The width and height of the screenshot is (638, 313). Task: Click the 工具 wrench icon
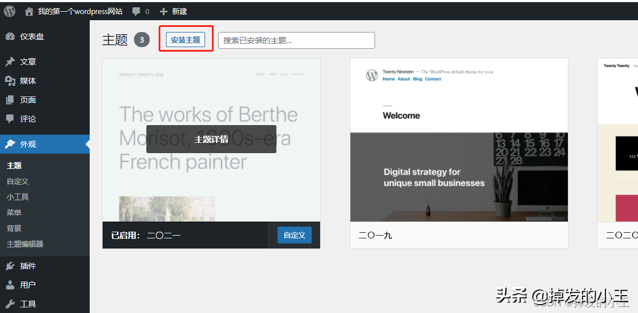pyautogui.click(x=10, y=304)
